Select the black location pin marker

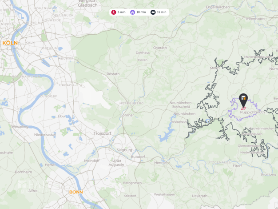[x=243, y=100]
